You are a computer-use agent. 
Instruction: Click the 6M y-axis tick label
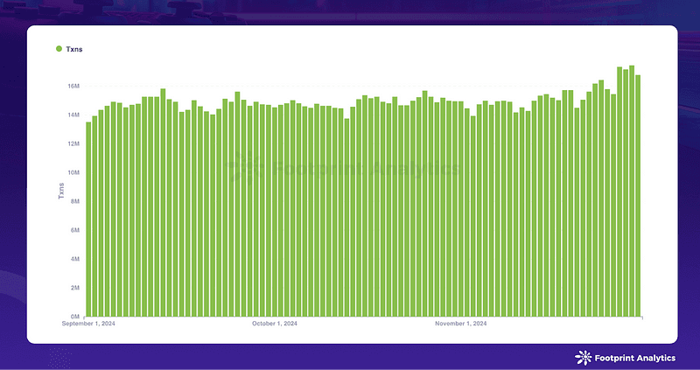tap(74, 230)
